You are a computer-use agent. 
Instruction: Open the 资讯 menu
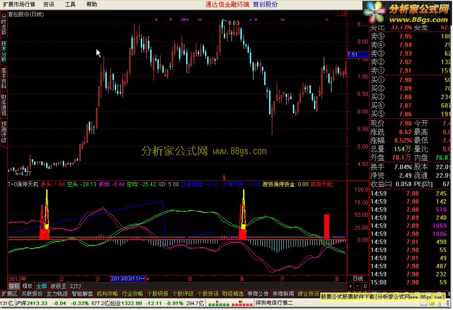(48, 4)
